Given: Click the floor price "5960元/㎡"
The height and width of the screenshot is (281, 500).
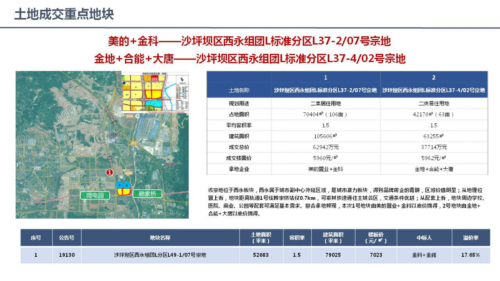Looking at the screenshot, I should (326, 158).
